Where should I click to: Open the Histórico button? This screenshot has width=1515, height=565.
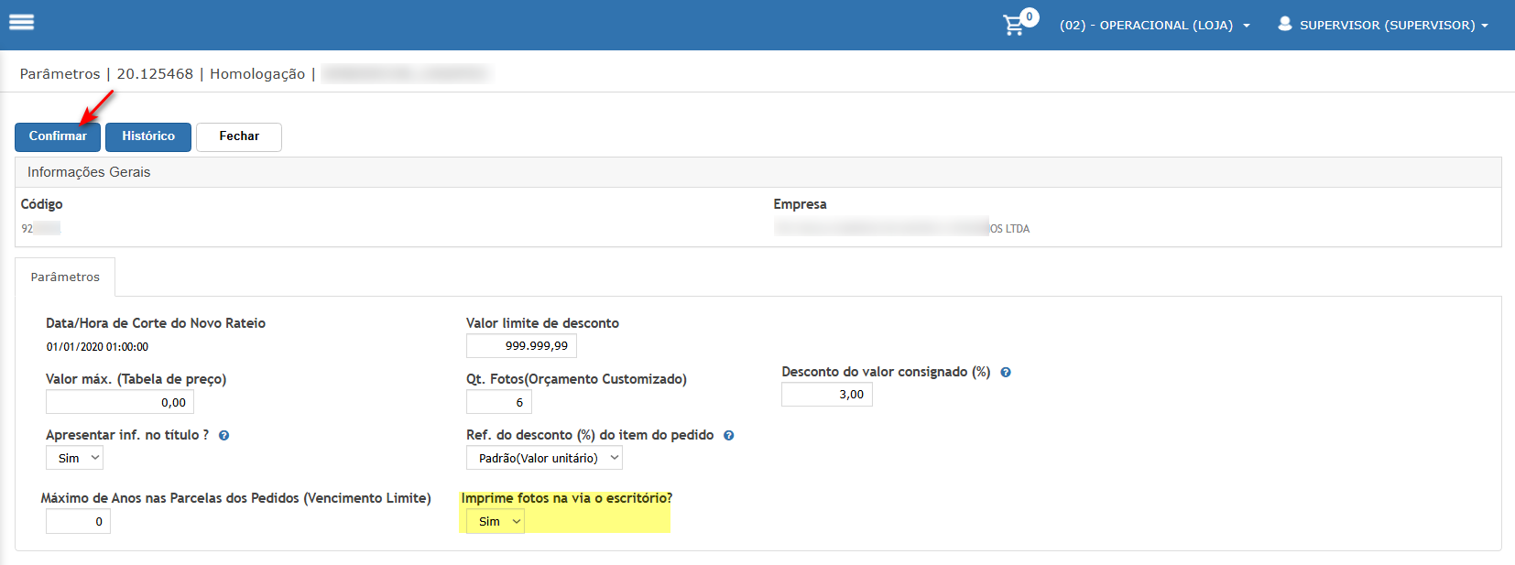[x=148, y=136]
